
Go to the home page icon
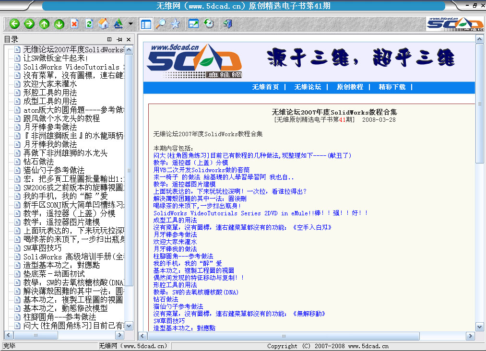pyautogui.click(x=104, y=24)
